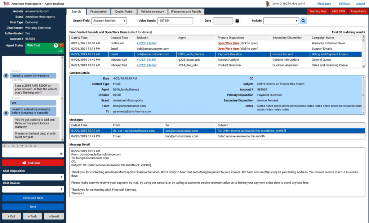This screenshot has height=223, width=369.
Task: Click the contact records list scrollbar
Action: tap(363, 52)
